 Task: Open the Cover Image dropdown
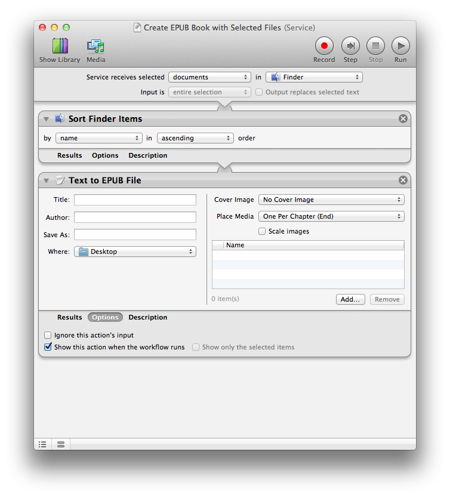point(331,200)
